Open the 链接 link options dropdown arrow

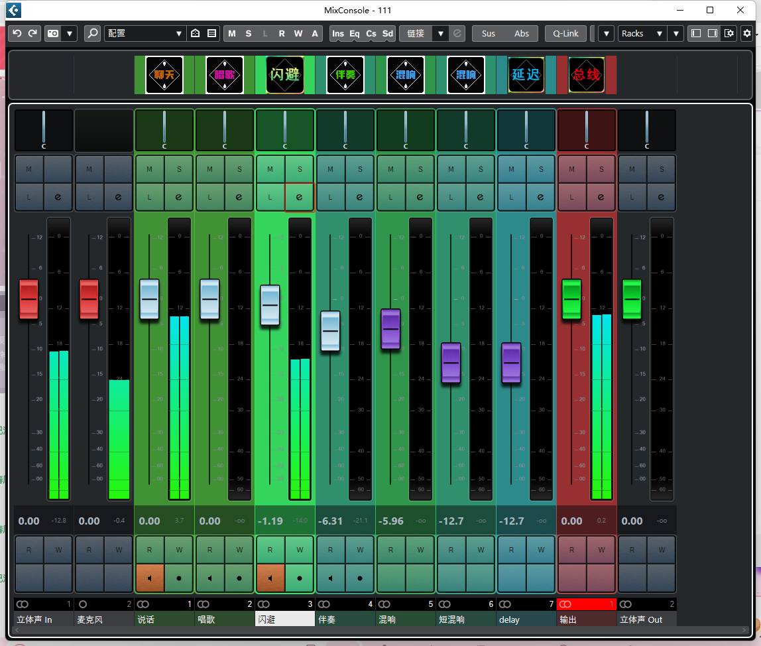[440, 33]
